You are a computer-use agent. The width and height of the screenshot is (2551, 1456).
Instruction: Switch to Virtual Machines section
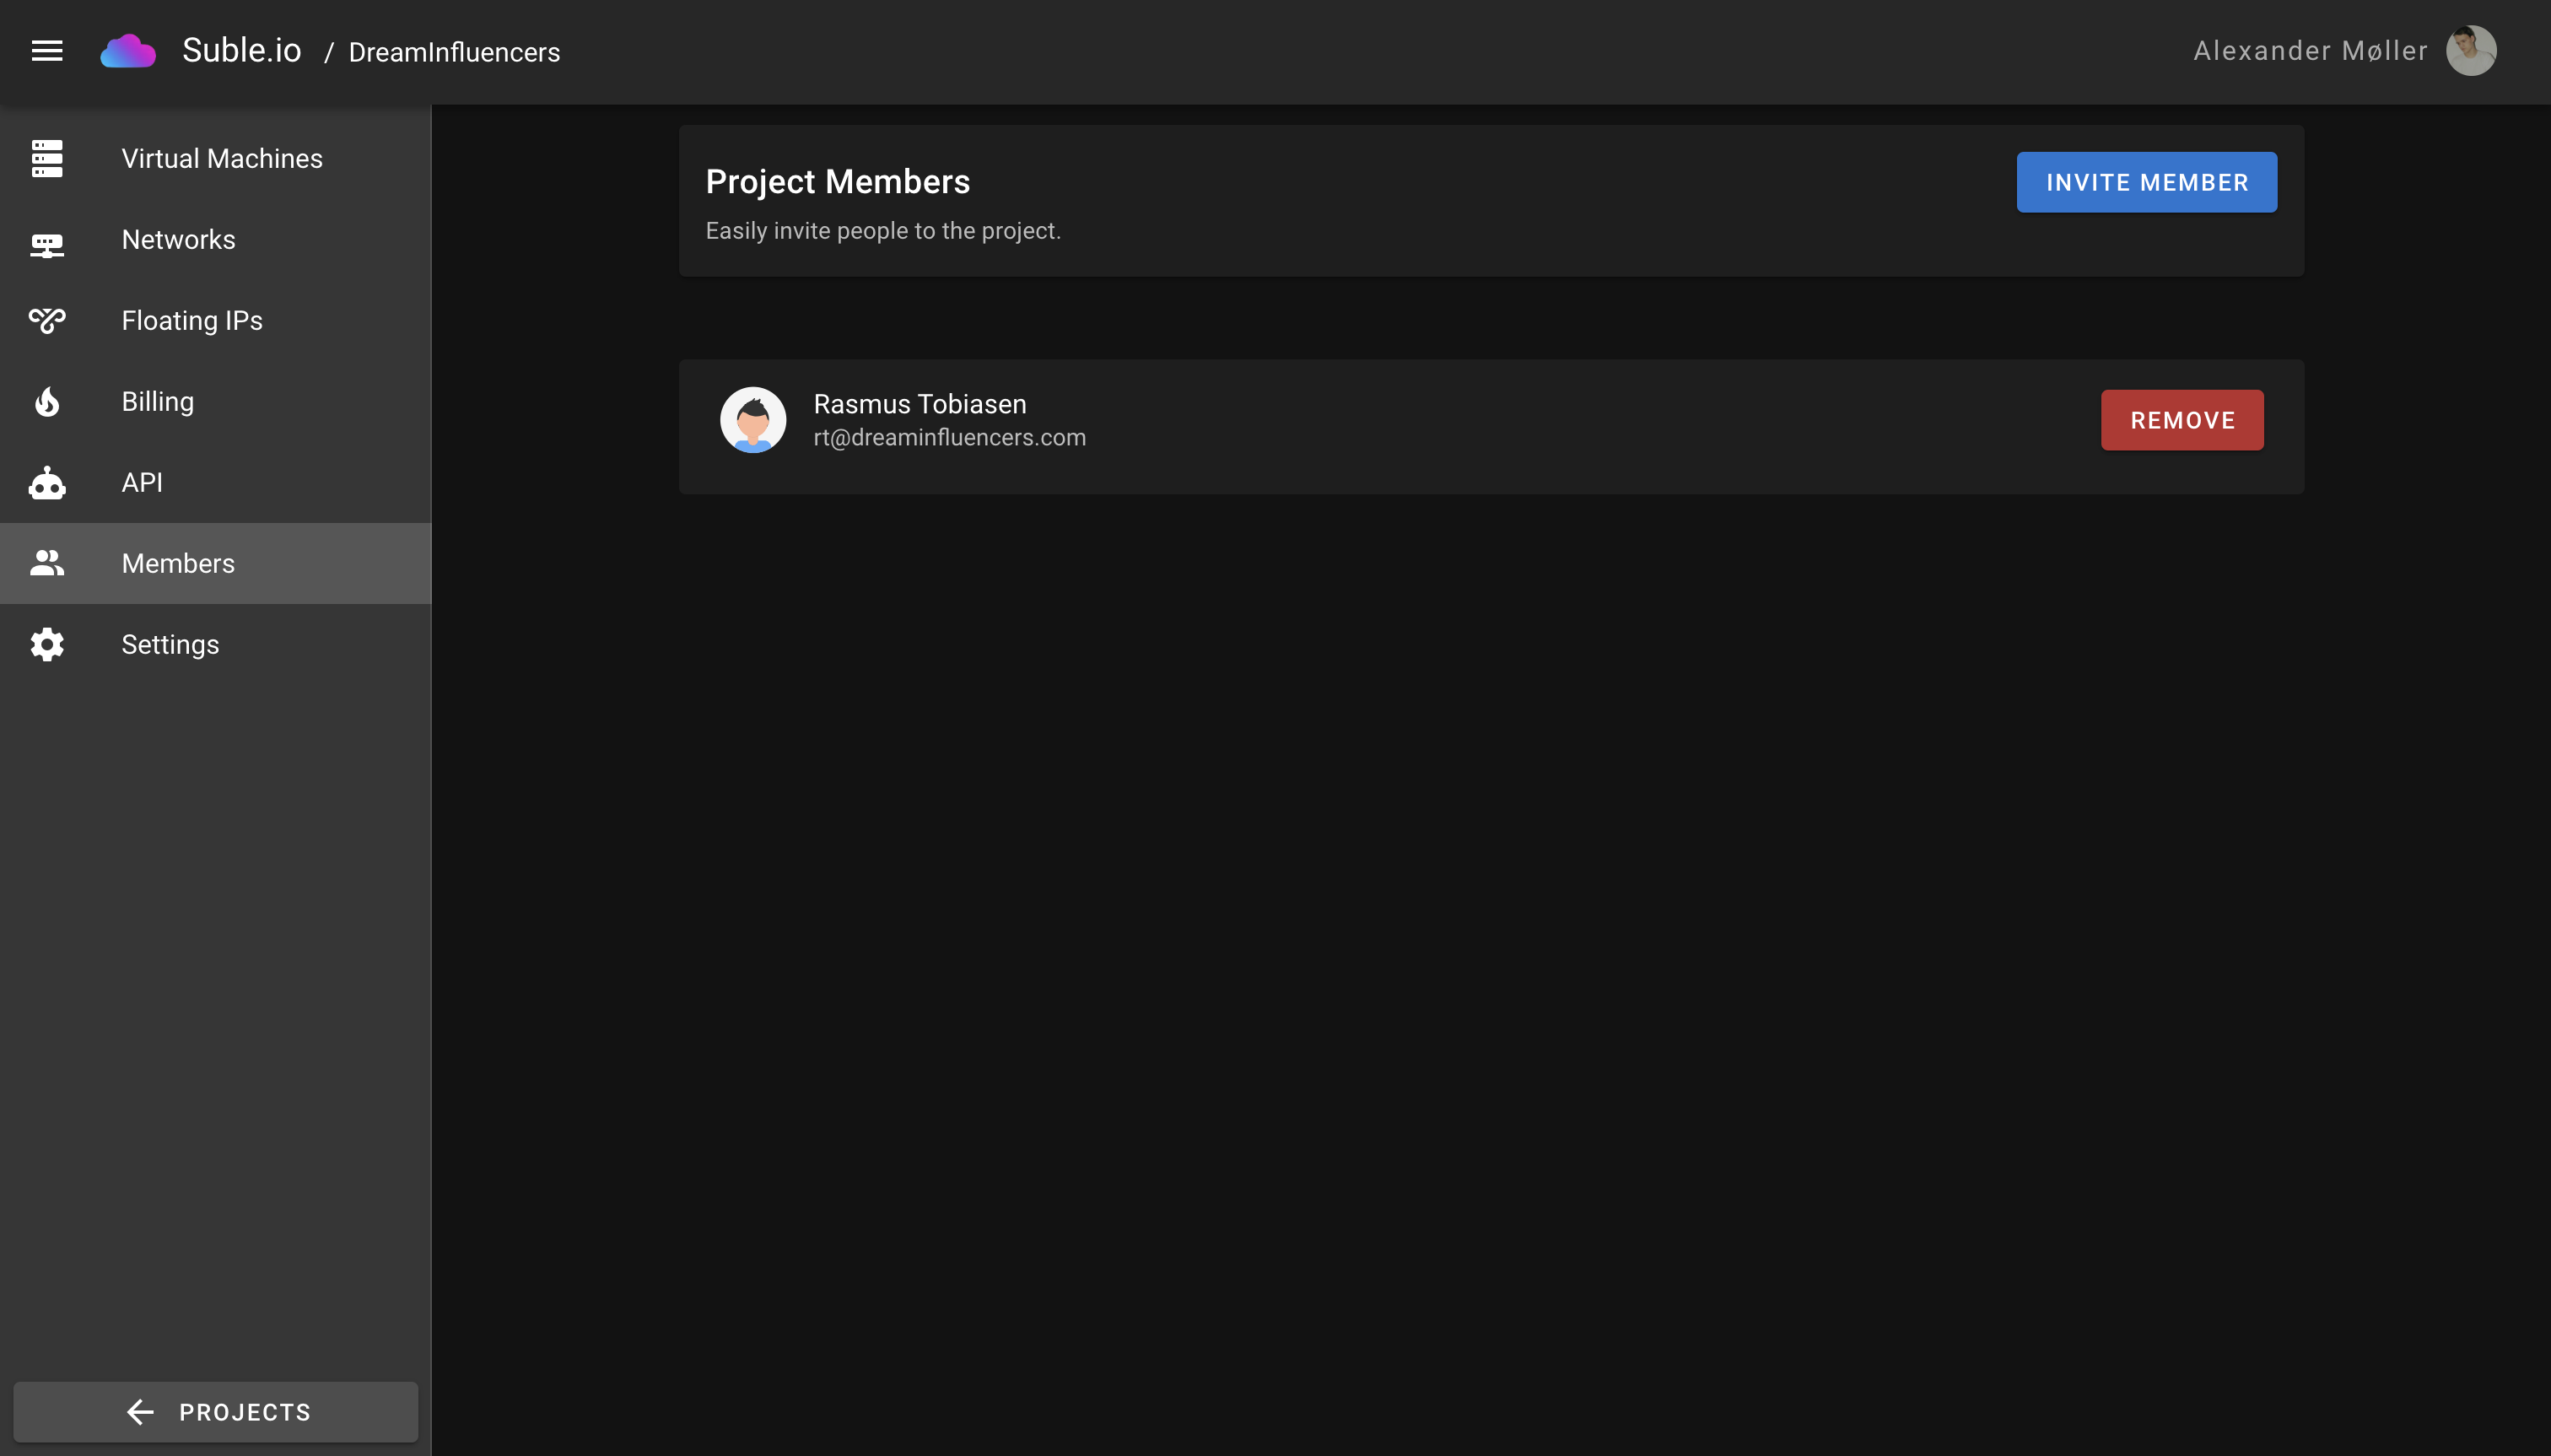tap(222, 158)
